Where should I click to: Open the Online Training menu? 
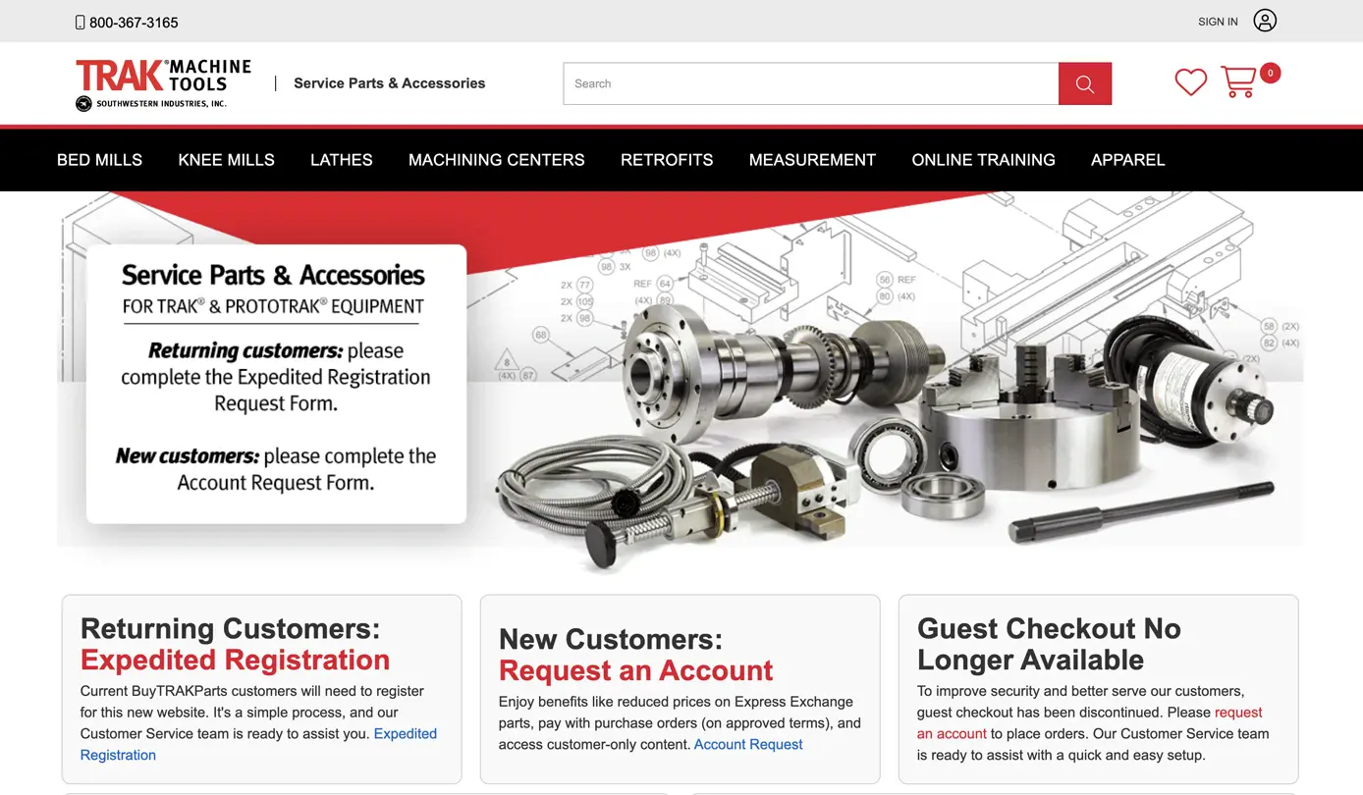[983, 160]
